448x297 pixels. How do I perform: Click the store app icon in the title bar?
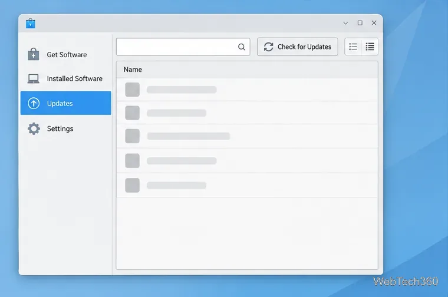[30, 24]
